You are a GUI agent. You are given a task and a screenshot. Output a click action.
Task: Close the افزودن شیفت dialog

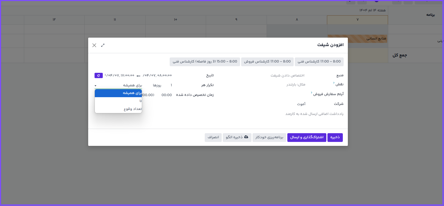point(94,45)
